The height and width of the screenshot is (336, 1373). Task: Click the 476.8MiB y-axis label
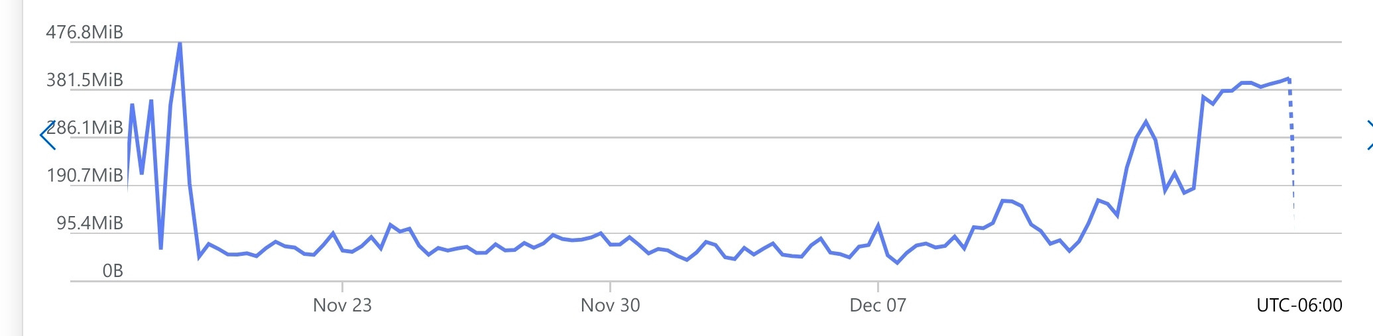[x=84, y=32]
